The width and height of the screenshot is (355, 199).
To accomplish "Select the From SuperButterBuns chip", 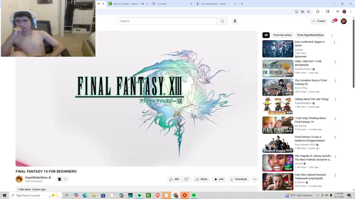I will click(311, 35).
